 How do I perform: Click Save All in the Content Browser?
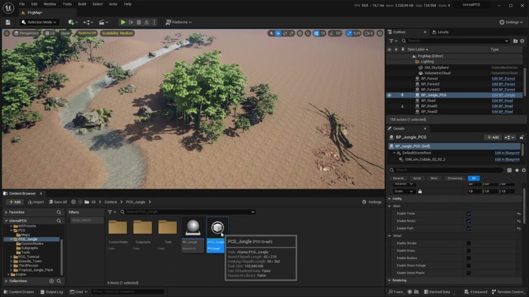click(57, 202)
